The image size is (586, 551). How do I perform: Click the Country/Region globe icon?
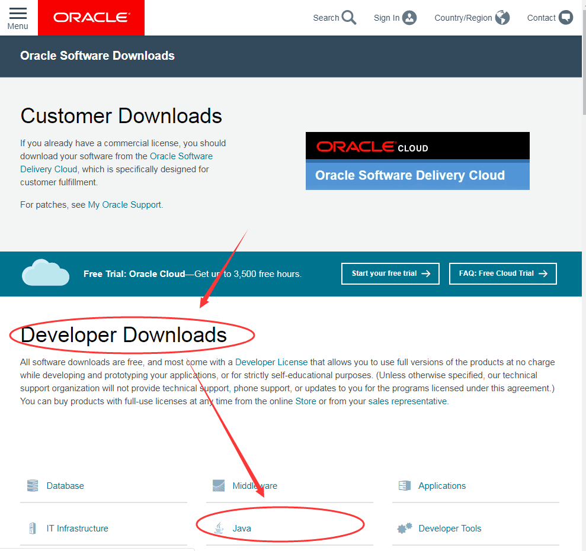point(502,18)
